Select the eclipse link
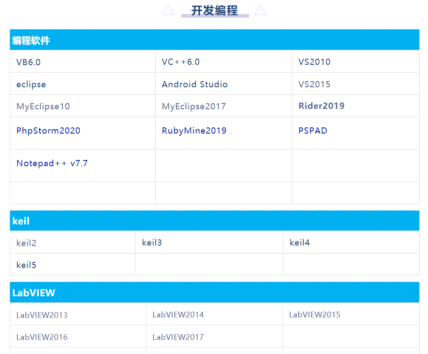The width and height of the screenshot is (428, 354). coord(31,84)
